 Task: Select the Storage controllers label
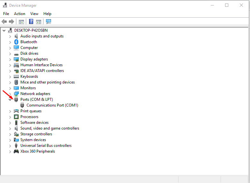[x=36, y=134]
